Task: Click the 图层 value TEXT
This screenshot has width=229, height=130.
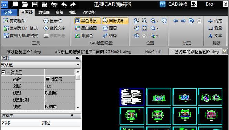Action: coord(60,86)
